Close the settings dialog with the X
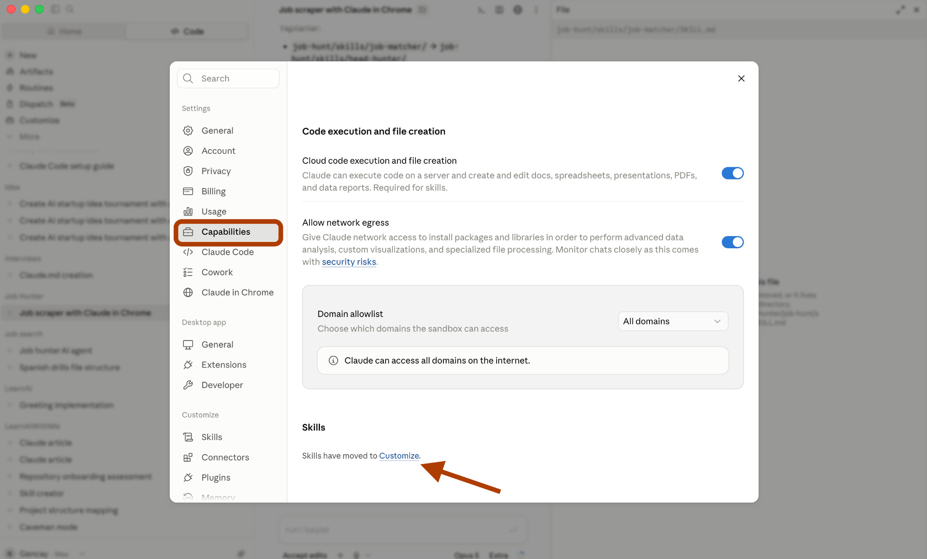This screenshot has height=559, width=927. [741, 79]
